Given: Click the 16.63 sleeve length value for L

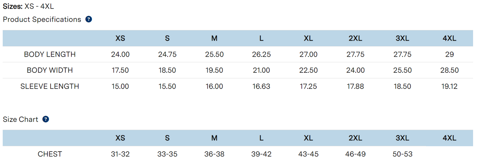Looking at the screenshot, I should (261, 86).
